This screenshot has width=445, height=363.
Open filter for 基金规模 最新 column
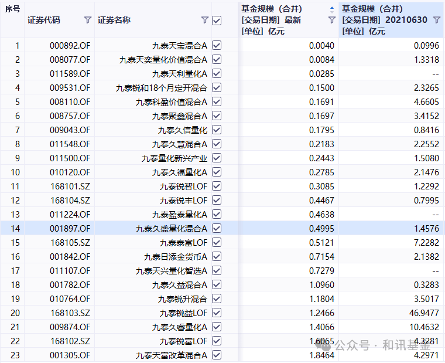tap(332, 20)
